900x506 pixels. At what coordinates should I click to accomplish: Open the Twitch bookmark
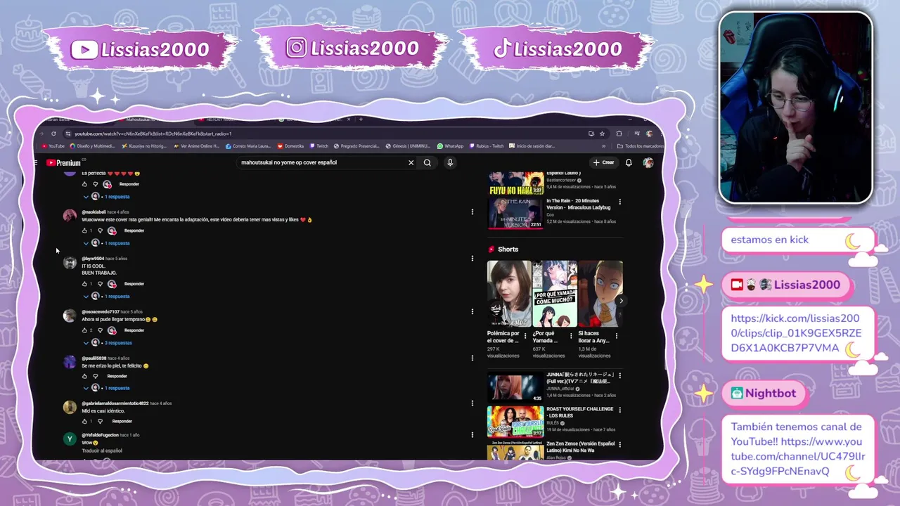click(319, 146)
